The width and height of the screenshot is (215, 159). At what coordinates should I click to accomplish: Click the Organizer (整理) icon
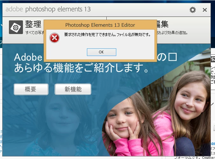pos(16,27)
